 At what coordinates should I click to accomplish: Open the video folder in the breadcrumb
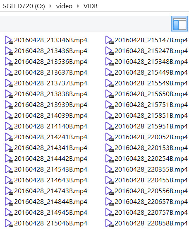click(x=64, y=6)
